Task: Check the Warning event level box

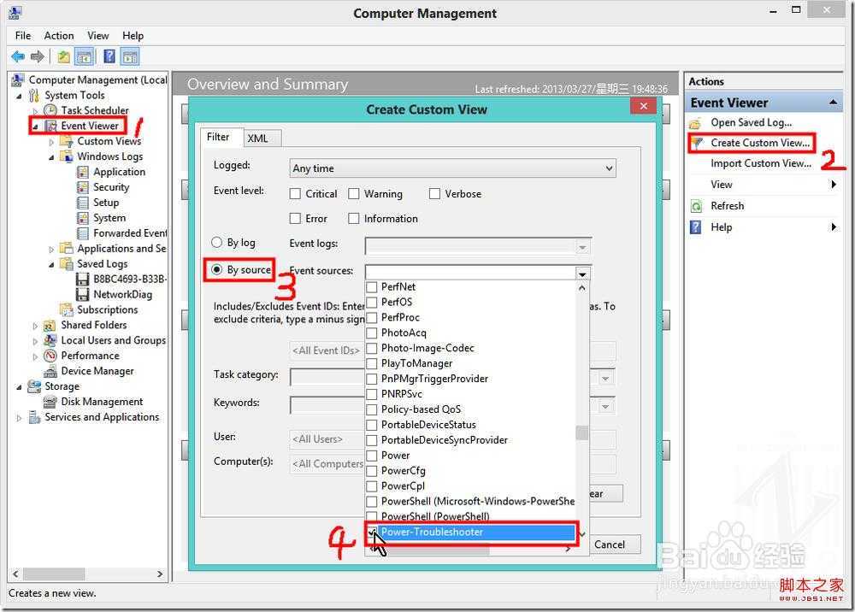Action: pyautogui.click(x=354, y=194)
